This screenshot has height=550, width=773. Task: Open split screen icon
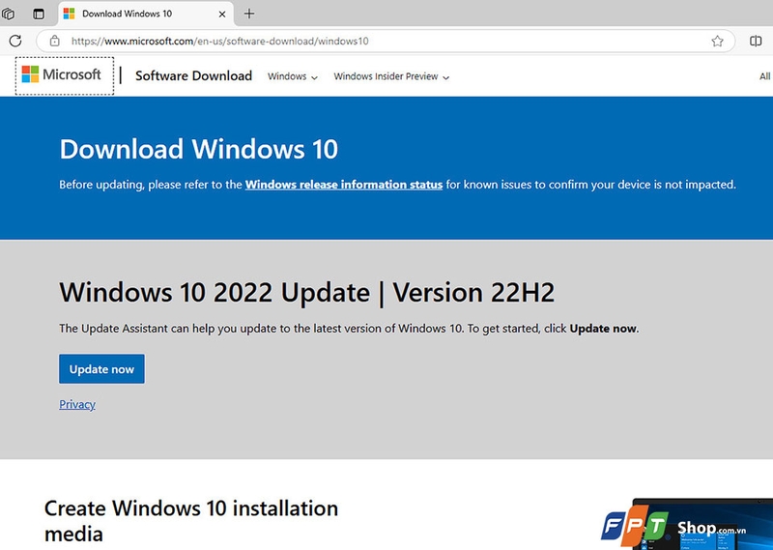click(756, 41)
